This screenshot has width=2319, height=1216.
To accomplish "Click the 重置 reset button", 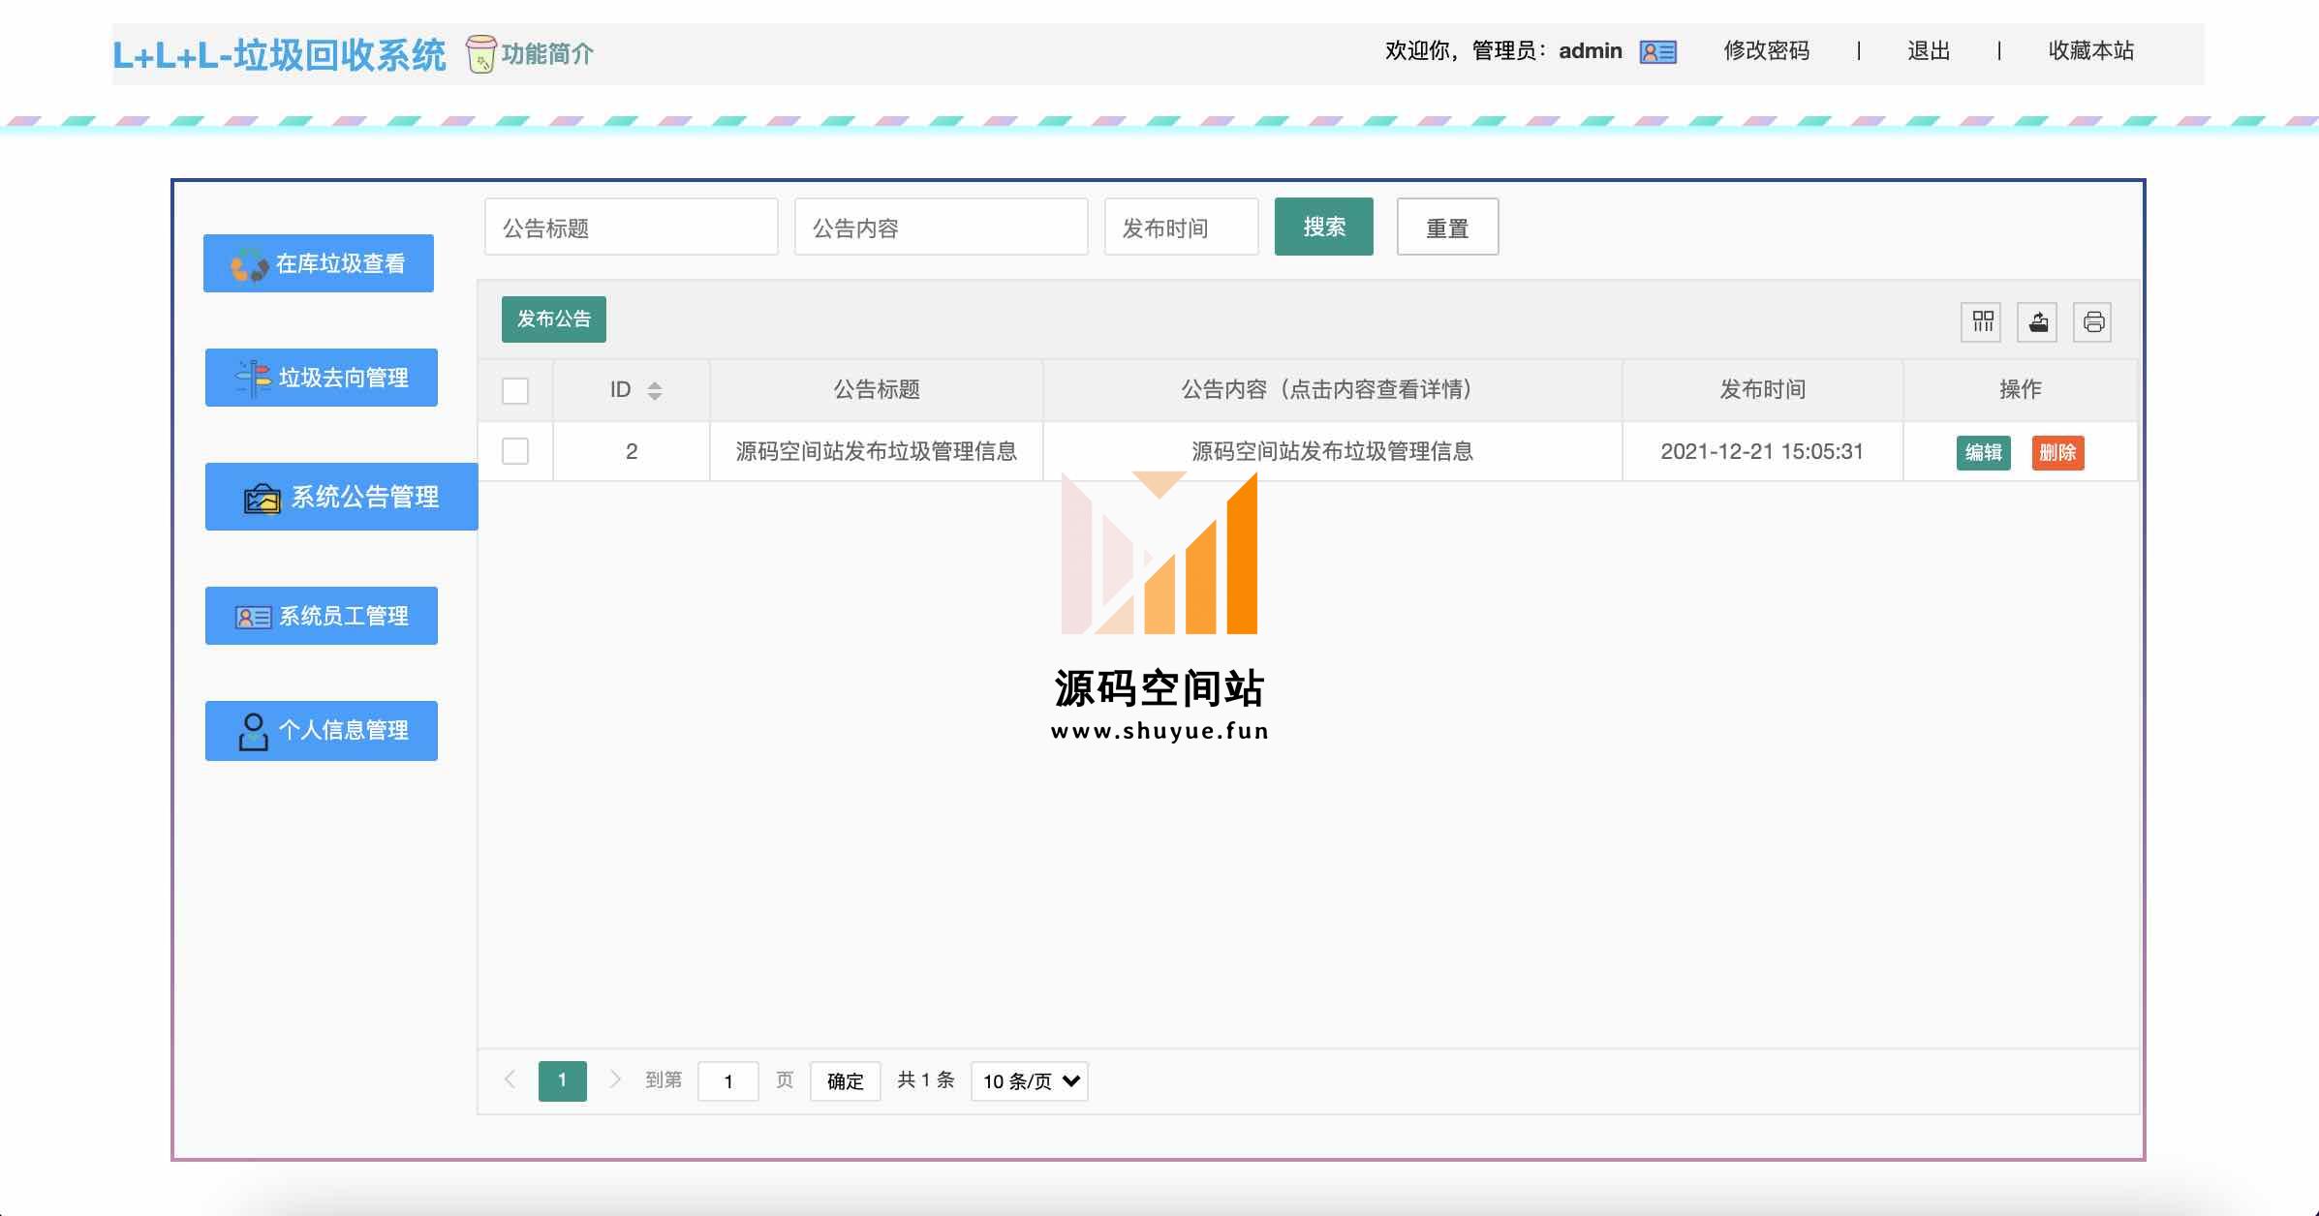I will point(1448,227).
